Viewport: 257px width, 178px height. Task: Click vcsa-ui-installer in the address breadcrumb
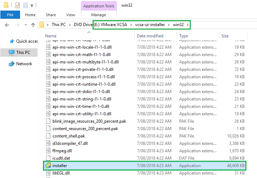tap(149, 25)
